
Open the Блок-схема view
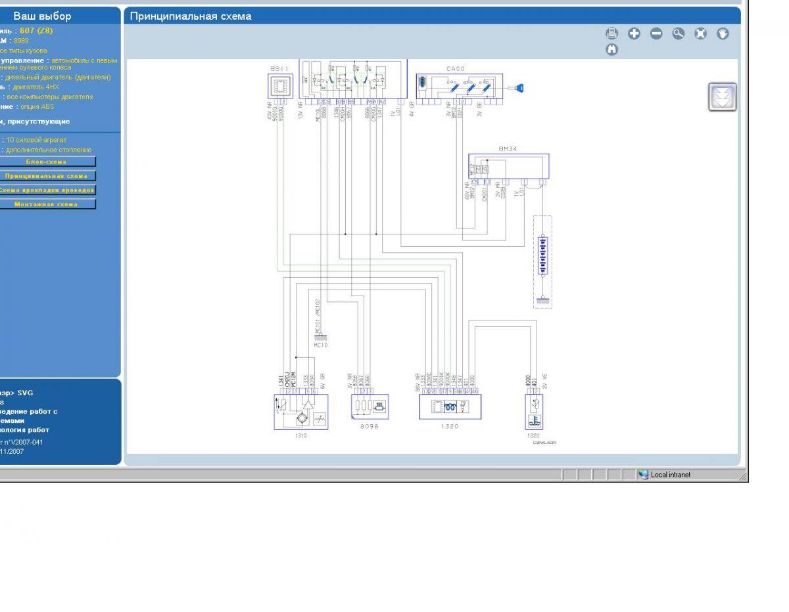point(46,162)
